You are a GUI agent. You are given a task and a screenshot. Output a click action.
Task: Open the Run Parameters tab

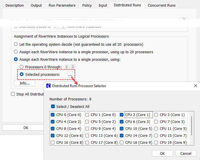point(62,5)
